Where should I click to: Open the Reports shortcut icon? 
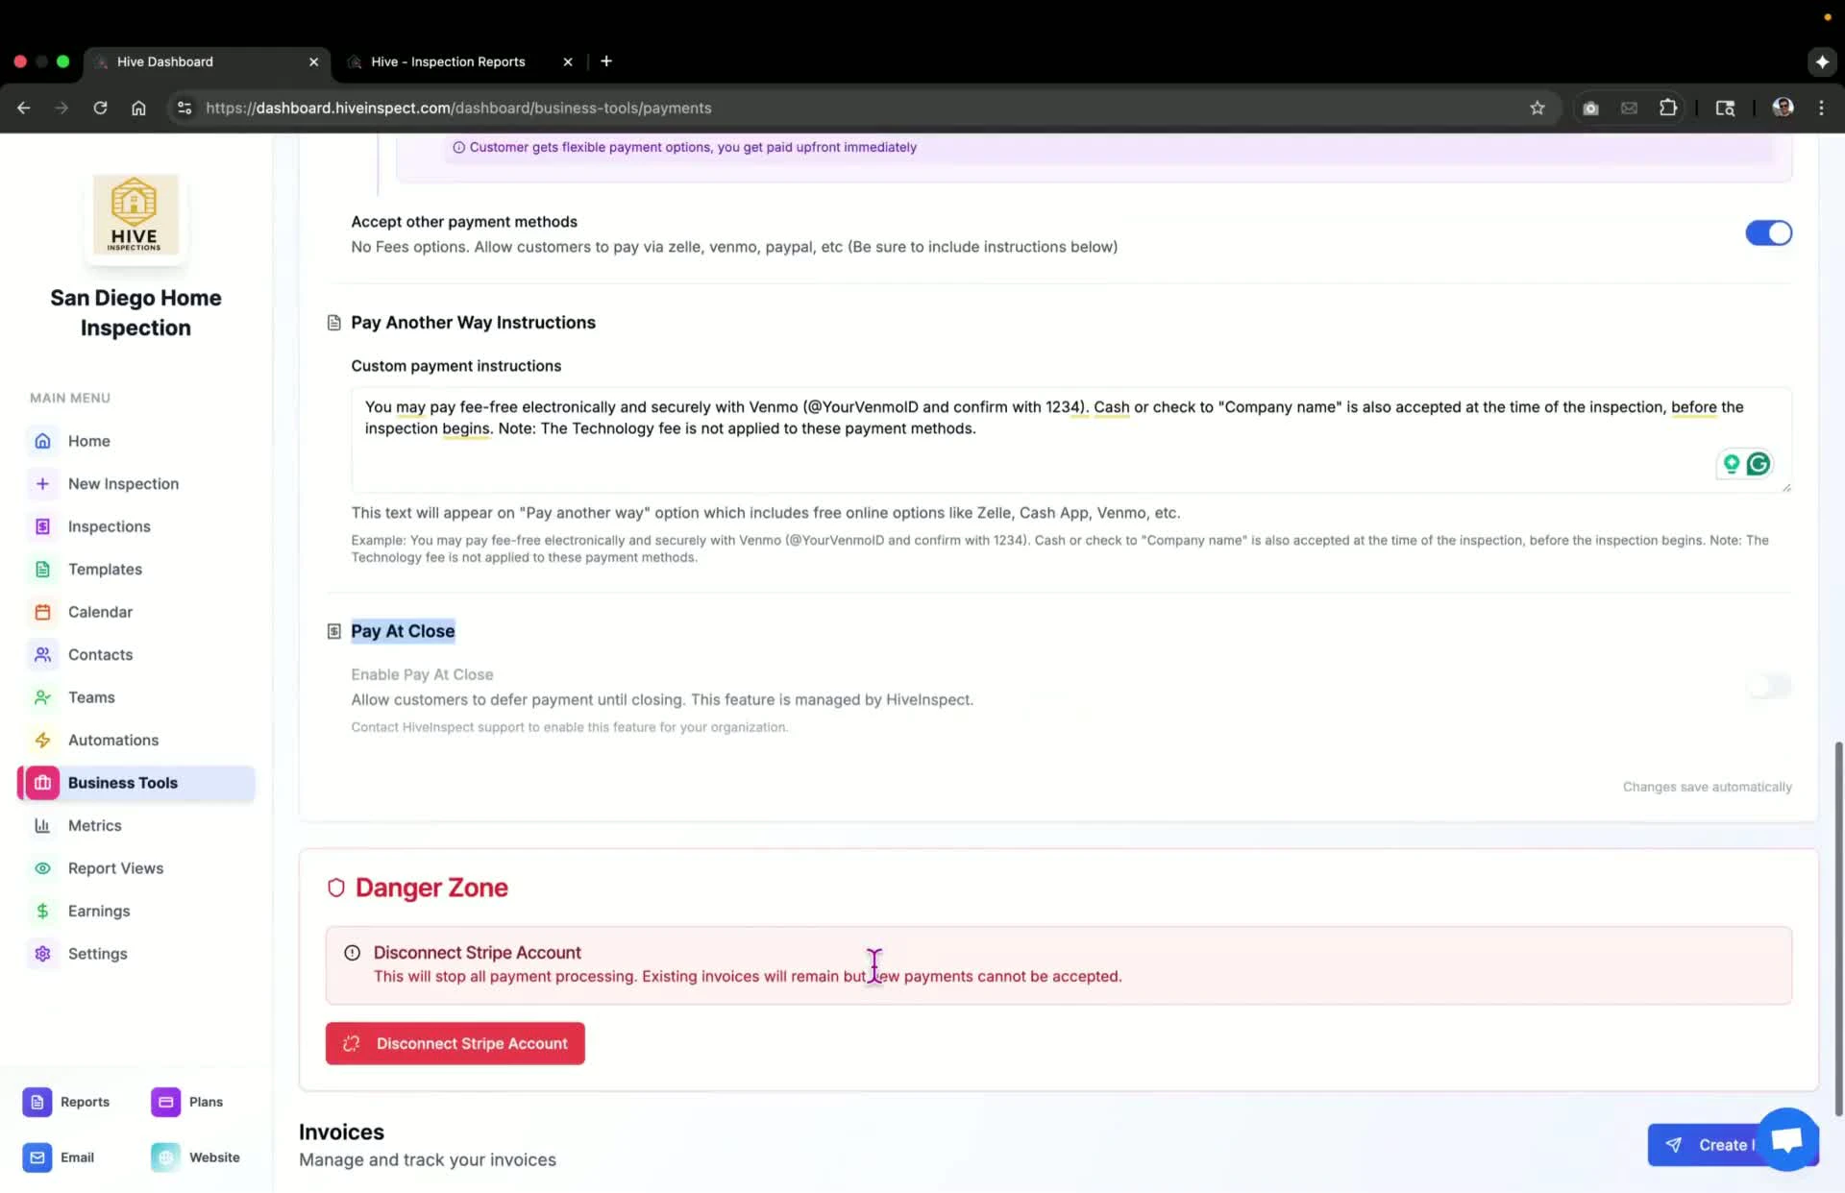pos(37,1102)
